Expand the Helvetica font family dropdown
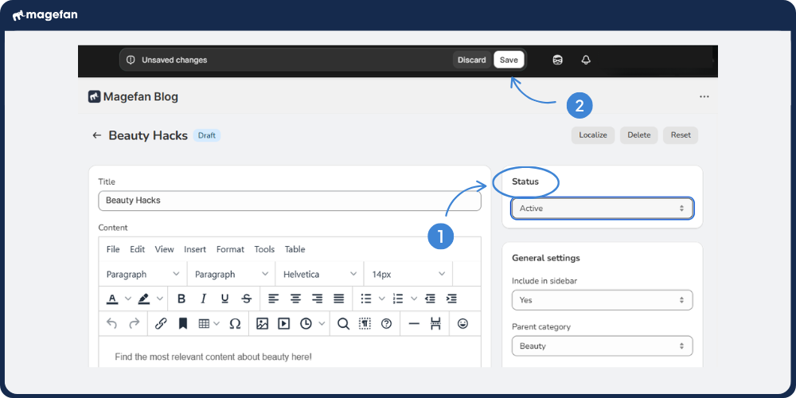Viewport: 796px width, 398px height. click(x=318, y=274)
